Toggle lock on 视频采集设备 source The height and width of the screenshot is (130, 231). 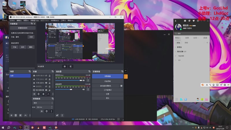pos(49,76)
